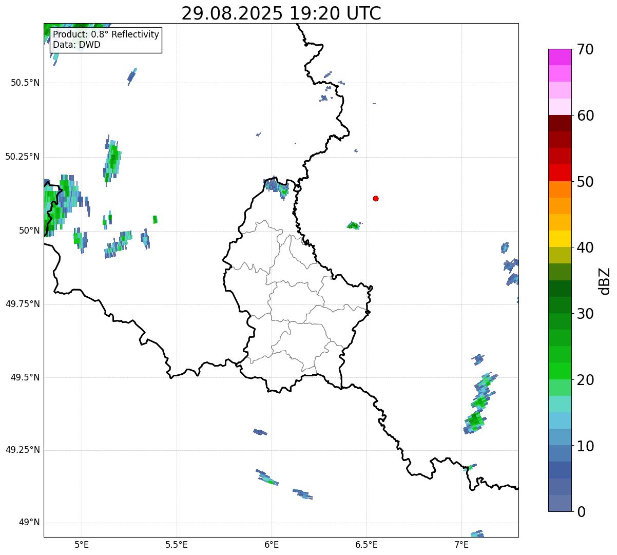Click the 7°E longitude tick label

[x=461, y=545]
